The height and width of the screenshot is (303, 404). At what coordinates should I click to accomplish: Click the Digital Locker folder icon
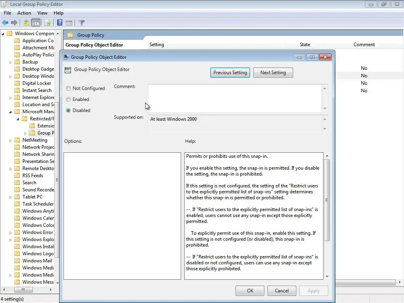(x=17, y=83)
